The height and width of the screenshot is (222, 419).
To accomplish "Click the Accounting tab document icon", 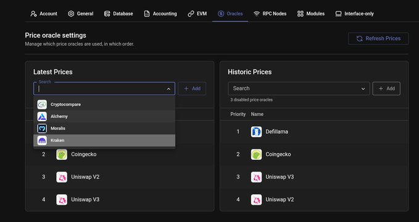I will pyautogui.click(x=147, y=14).
